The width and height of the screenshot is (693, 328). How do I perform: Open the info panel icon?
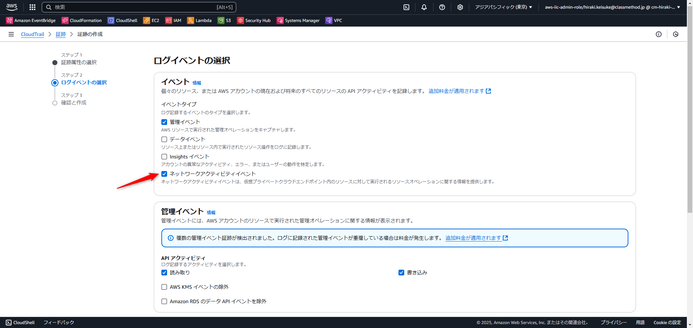[x=659, y=34]
